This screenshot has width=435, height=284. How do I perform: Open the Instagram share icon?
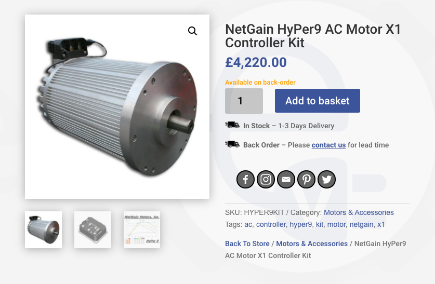click(x=266, y=180)
